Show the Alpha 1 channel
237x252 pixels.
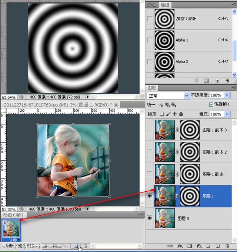click(x=150, y=40)
